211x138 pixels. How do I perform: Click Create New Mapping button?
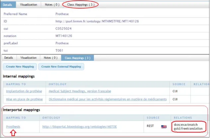click(20, 67)
